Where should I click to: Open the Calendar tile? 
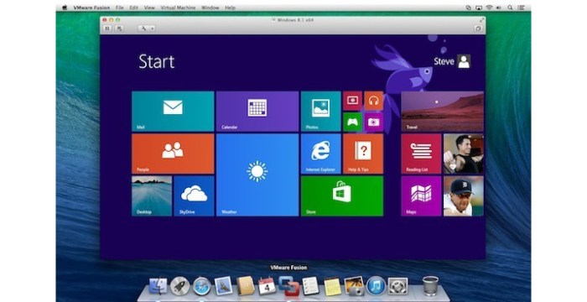[257, 112]
